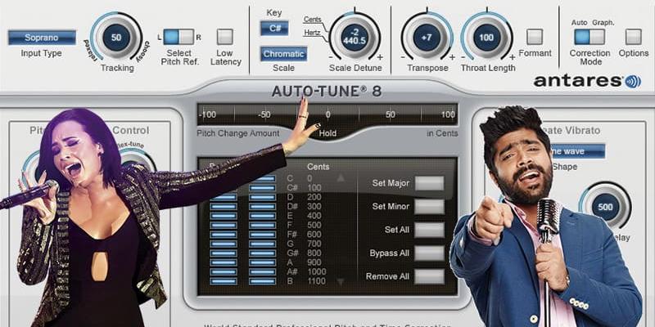The image size is (655, 327).
Task: Click the 600 cents value
Action: 314,235
